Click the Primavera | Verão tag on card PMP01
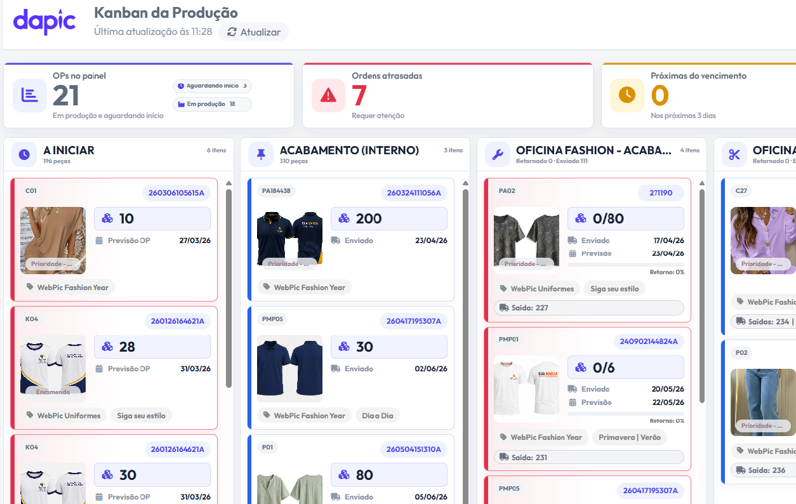796x504 pixels. (x=630, y=437)
